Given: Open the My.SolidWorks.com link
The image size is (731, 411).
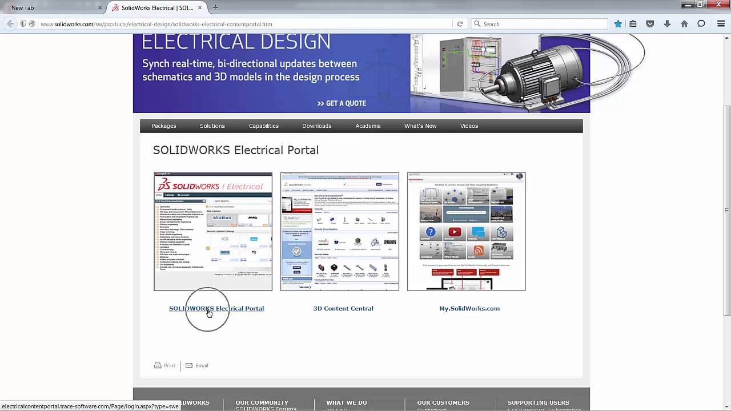Looking at the screenshot, I should tap(469, 308).
